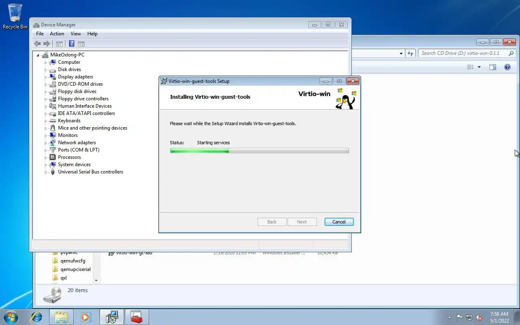The width and height of the screenshot is (520, 325).
Task: Click the Refresh button in Explorer address bar
Action: pyautogui.click(x=410, y=53)
